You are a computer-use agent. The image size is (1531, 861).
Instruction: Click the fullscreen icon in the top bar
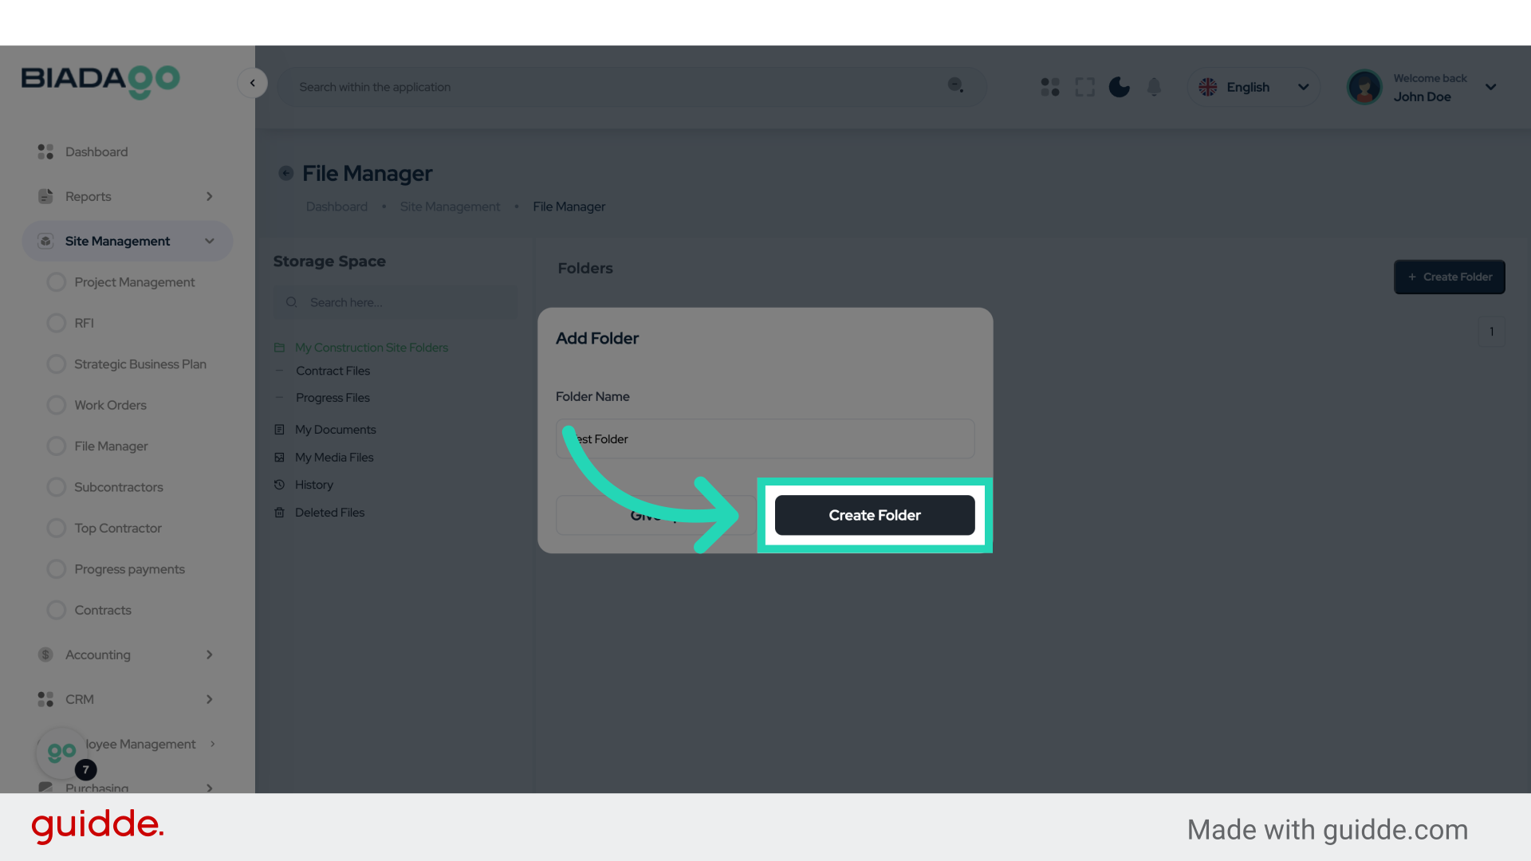pyautogui.click(x=1084, y=87)
